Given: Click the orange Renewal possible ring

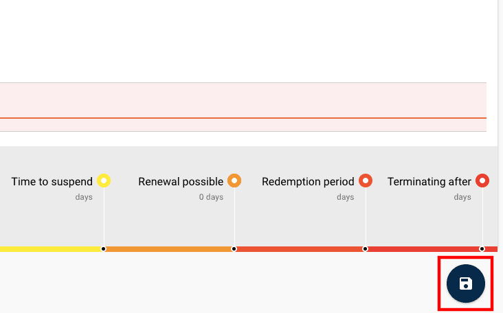Looking at the screenshot, I should 234,181.
